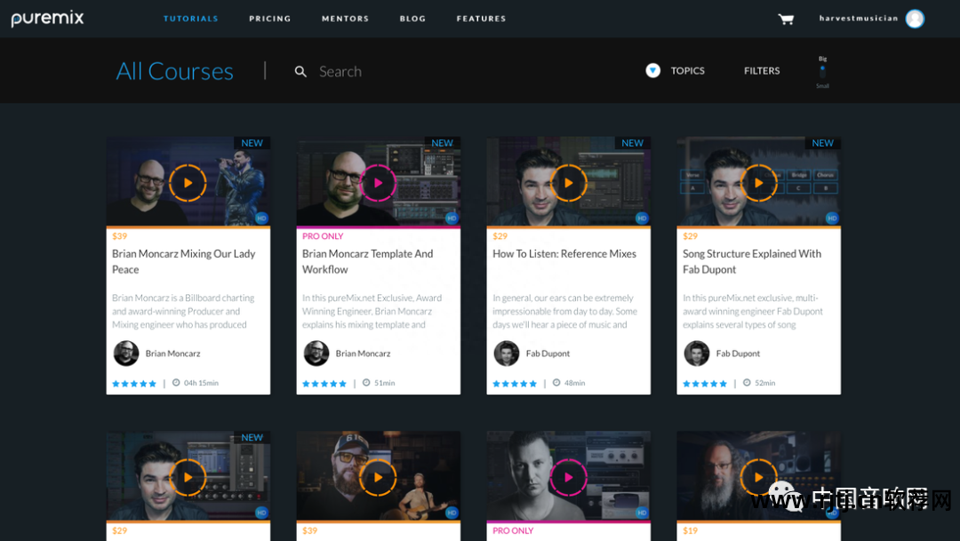
Task: Click the puremix logo
Action: 47,19
